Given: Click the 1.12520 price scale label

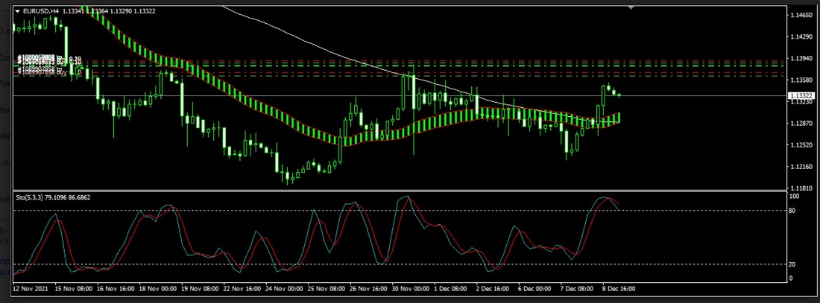Looking at the screenshot, I should [802, 145].
